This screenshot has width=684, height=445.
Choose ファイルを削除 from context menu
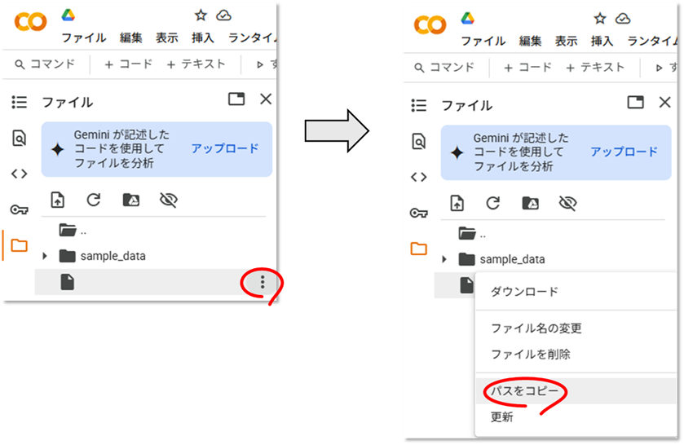point(576,354)
